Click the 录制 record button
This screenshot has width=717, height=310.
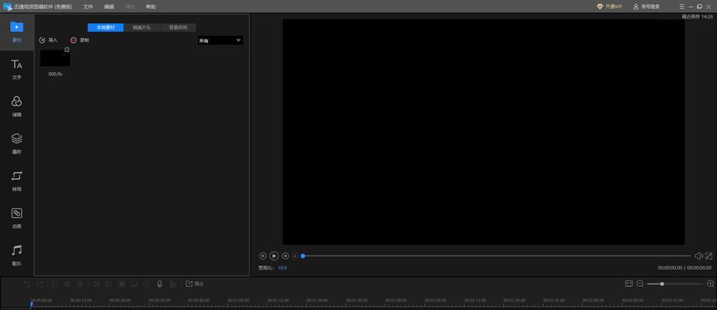coord(79,40)
